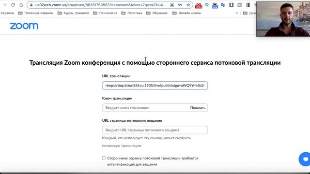Open 'Онлайн школы' bookmarks folder
This screenshot has height=174, width=310.
click(186, 13)
